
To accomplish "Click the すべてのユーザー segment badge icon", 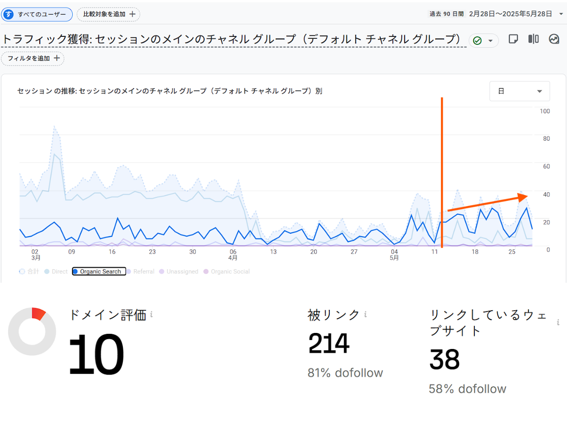I will (x=8, y=14).
